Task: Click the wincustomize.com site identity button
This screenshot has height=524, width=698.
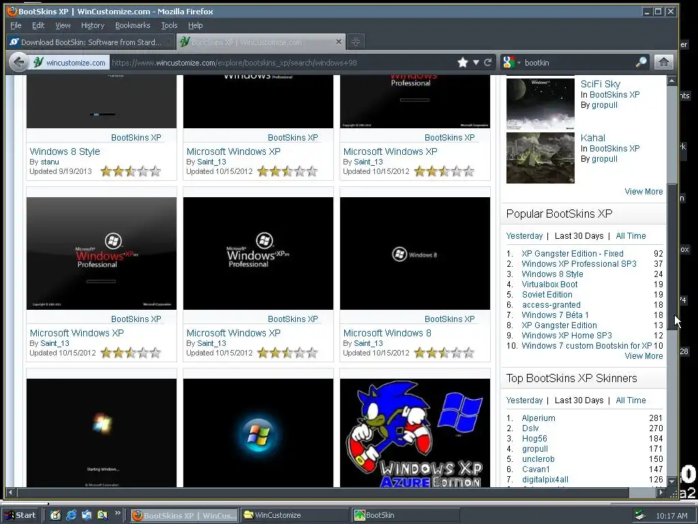Action: coord(70,62)
